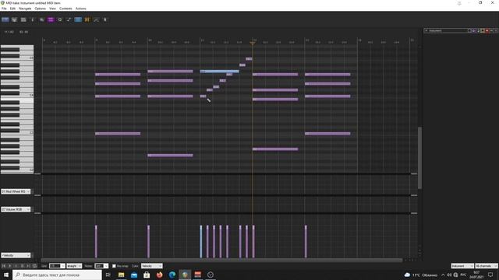Open the Edit menu
This screenshot has width=499, height=280.
12,9
